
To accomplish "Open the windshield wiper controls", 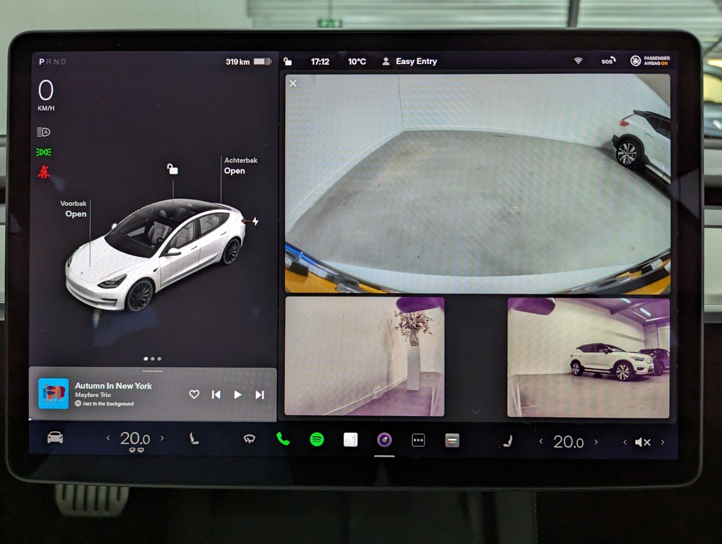I will pos(249,439).
